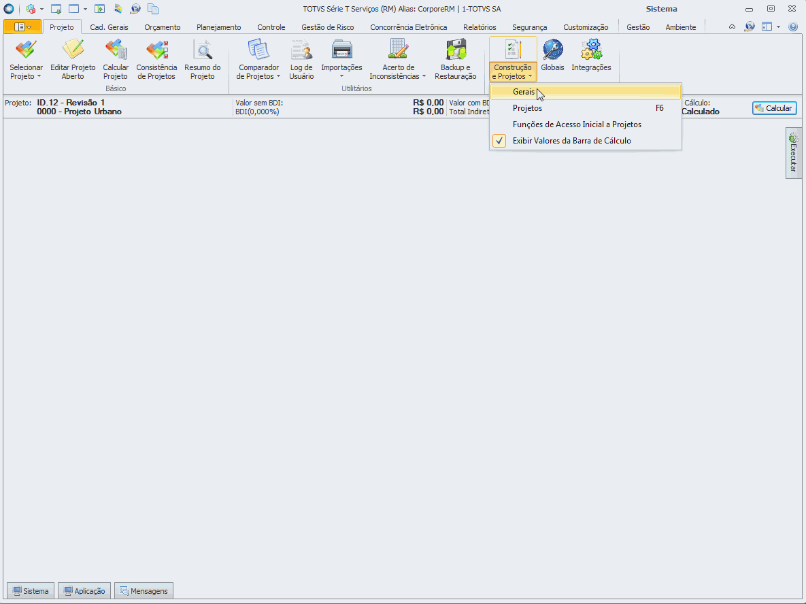Viewport: 806px width, 604px height.
Task: Click the globe icon in quick-access toolbar
Action: pos(135,9)
